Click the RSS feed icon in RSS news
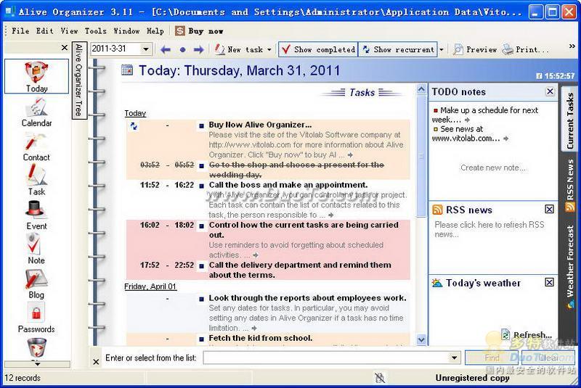 (x=437, y=210)
